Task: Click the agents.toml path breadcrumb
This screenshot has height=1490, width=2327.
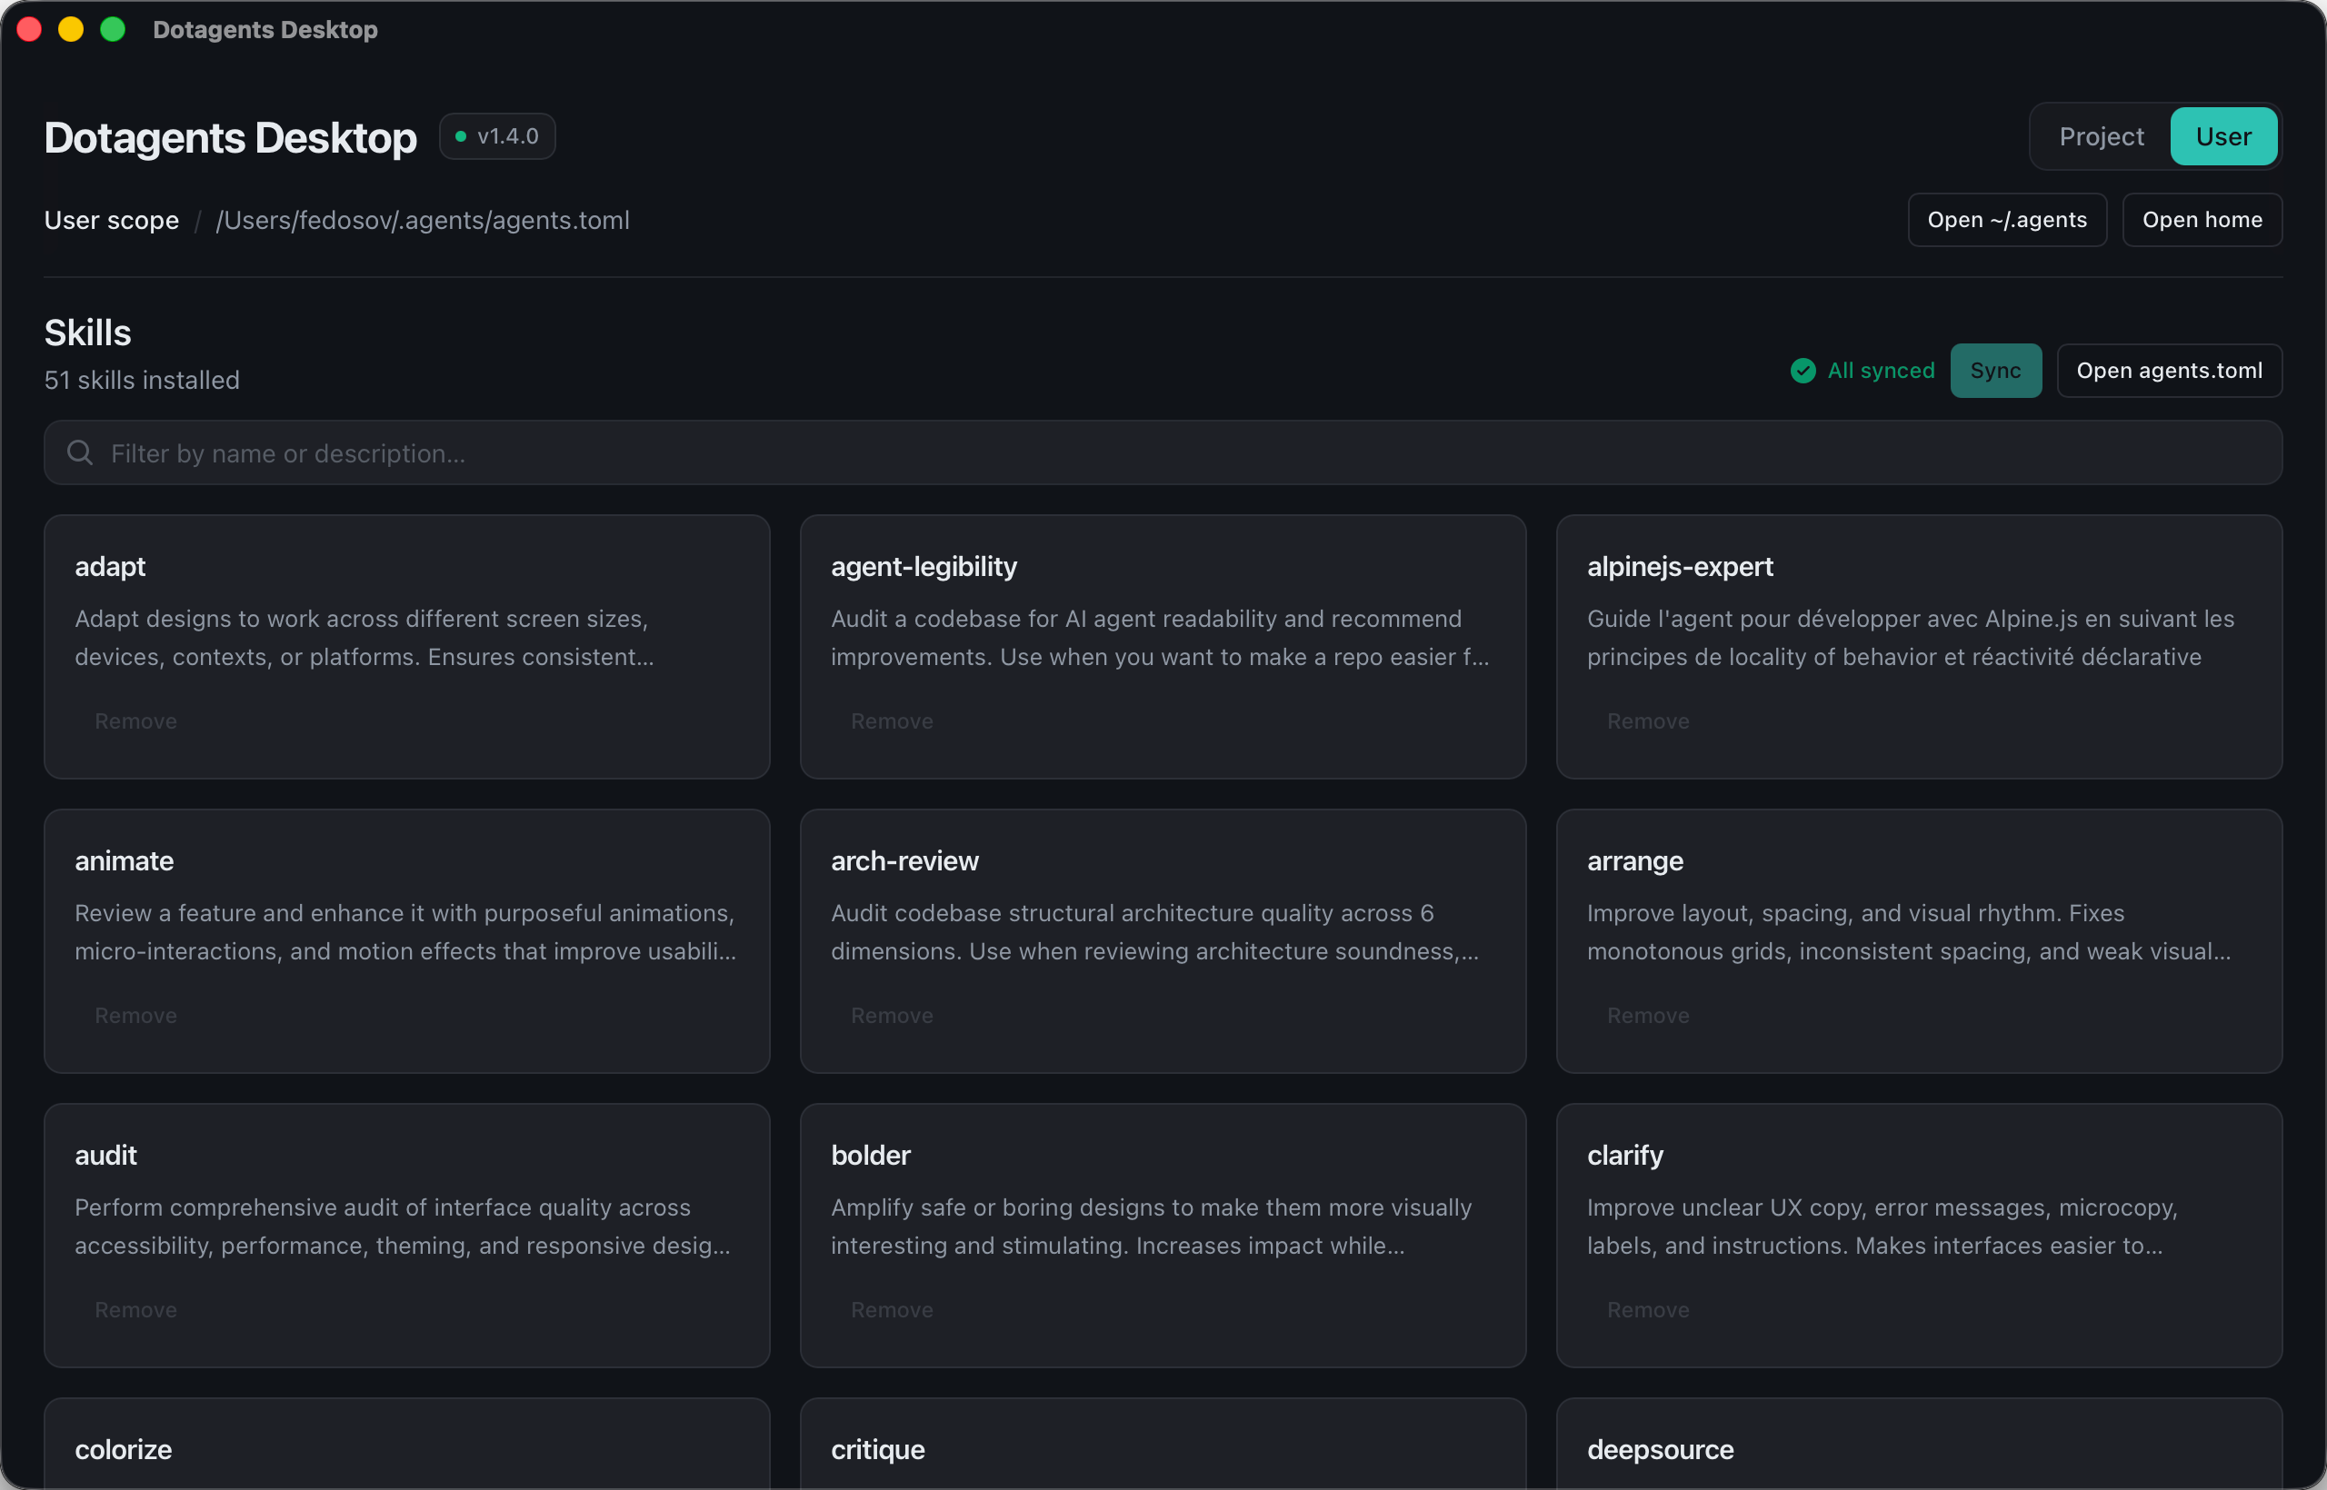Action: point(422,221)
